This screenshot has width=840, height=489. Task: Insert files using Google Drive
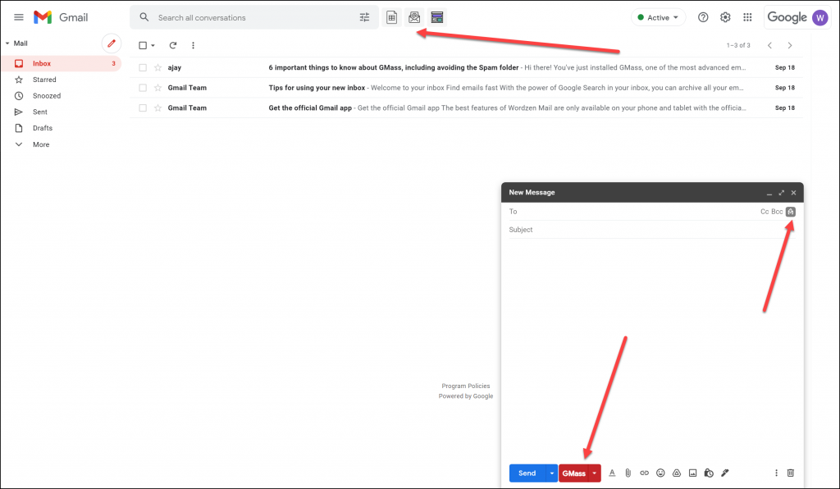[x=677, y=473]
